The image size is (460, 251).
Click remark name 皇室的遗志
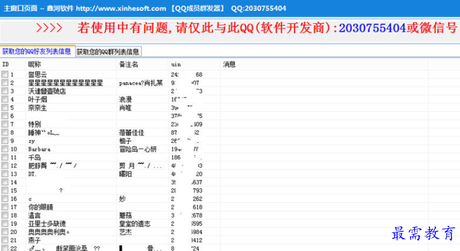coord(134,224)
